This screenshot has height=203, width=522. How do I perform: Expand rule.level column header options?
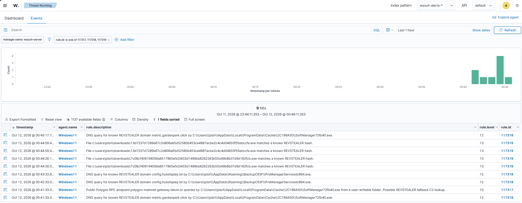pyautogui.click(x=496, y=127)
